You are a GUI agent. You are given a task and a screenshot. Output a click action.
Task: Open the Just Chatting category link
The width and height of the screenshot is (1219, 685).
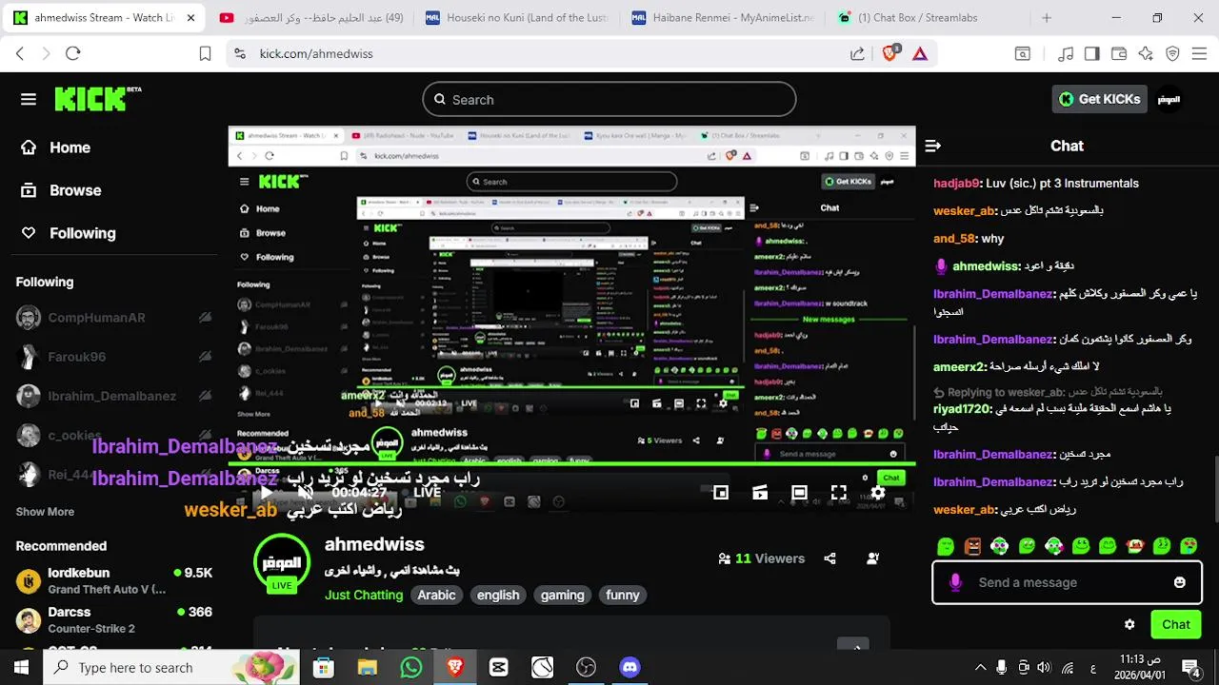pos(364,595)
